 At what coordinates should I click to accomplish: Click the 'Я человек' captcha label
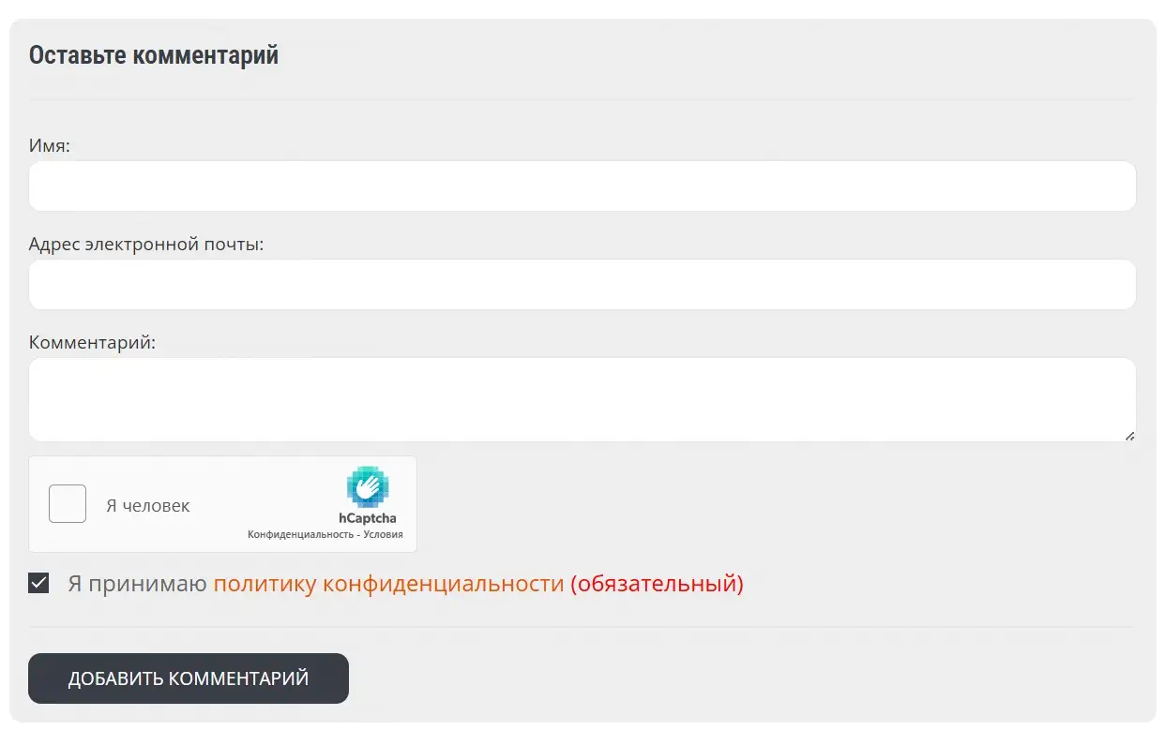[x=148, y=506]
